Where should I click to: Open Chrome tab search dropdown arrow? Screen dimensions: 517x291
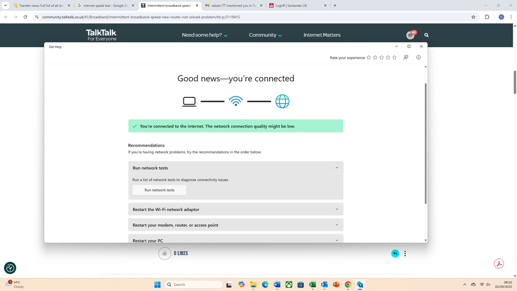5,5
